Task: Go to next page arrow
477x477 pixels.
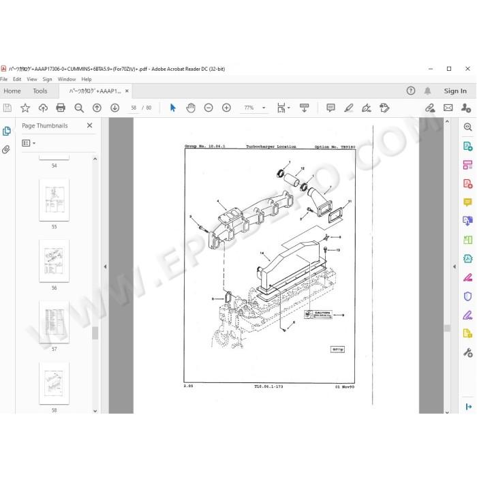Action: coord(114,108)
